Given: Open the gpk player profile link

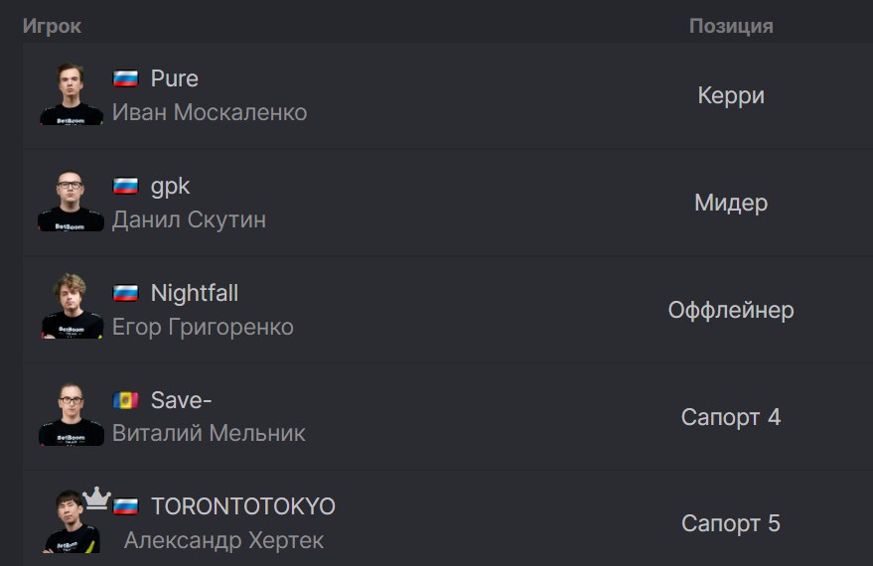Looking at the screenshot, I should pyautogui.click(x=171, y=187).
